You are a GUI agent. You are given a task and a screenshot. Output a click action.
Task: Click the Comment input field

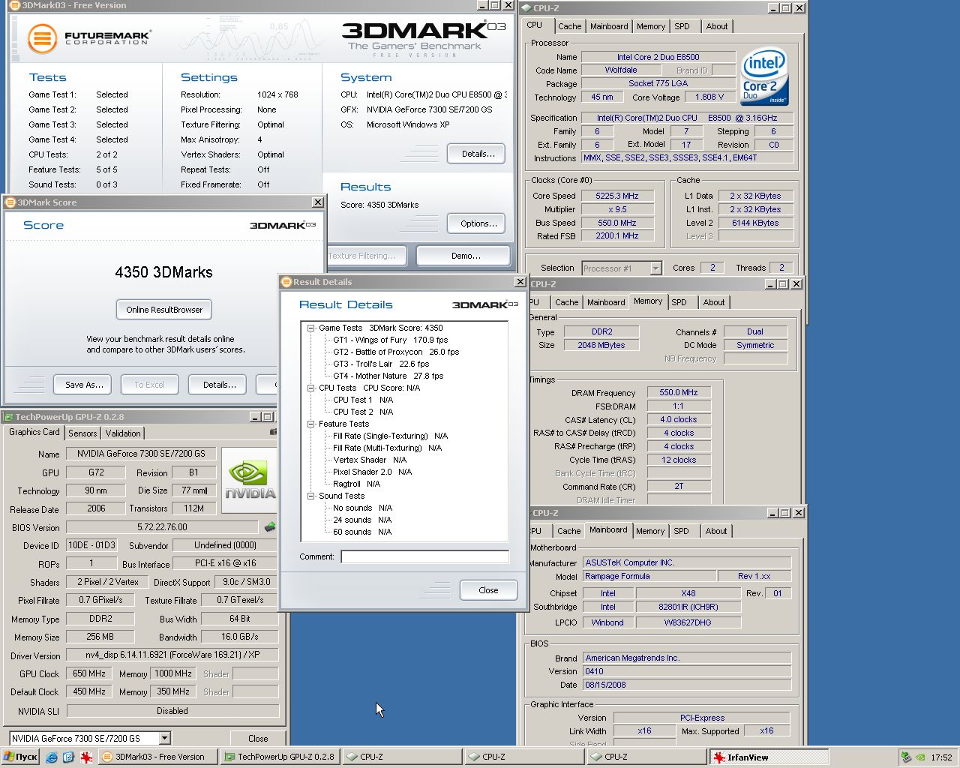tap(424, 556)
